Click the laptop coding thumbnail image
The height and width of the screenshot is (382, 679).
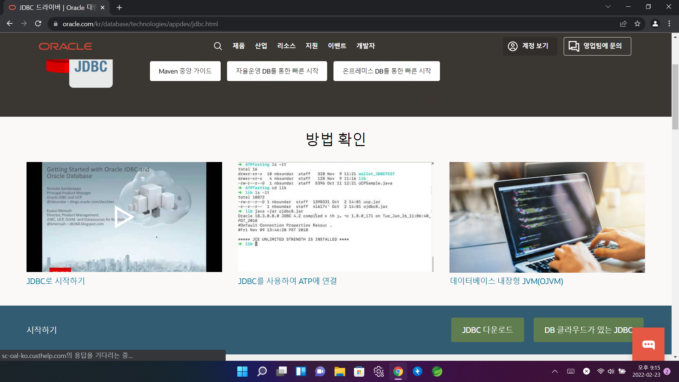547,217
